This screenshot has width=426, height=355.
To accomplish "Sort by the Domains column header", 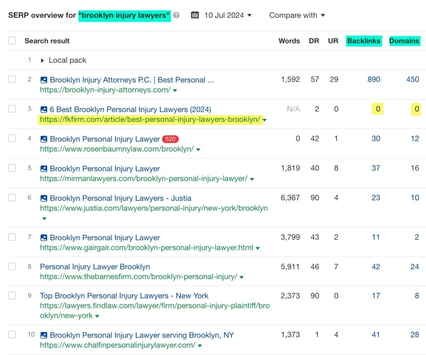I will pyautogui.click(x=404, y=41).
